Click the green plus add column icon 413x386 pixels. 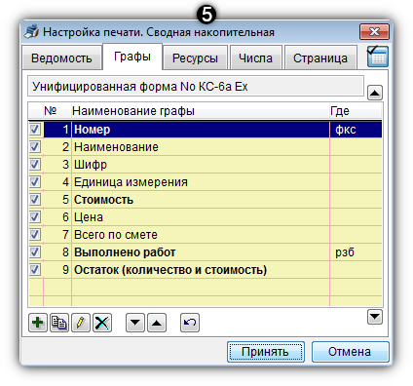[38, 323]
